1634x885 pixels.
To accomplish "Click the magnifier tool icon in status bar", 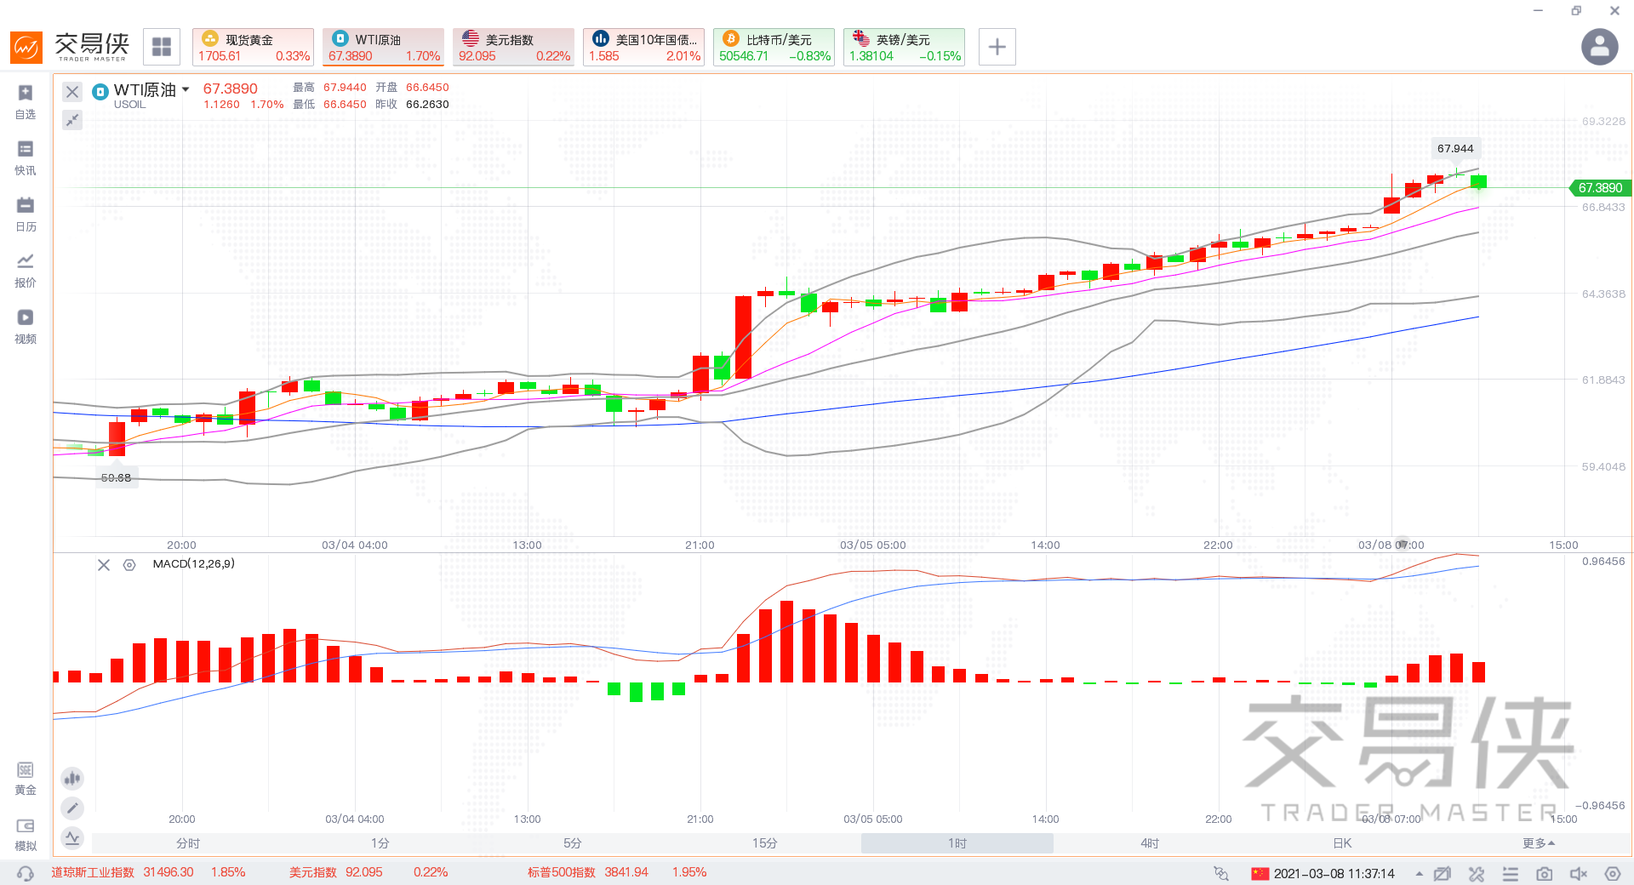I will (x=1221, y=874).
